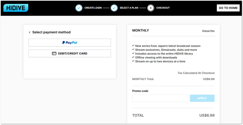
Task: Click the step 3 Checkout circle
Action: (x=151, y=8)
